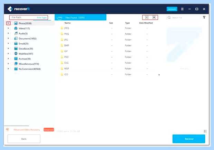Expand the Photo(3538) tree node
The height and width of the screenshot is (150, 214).
8,23
